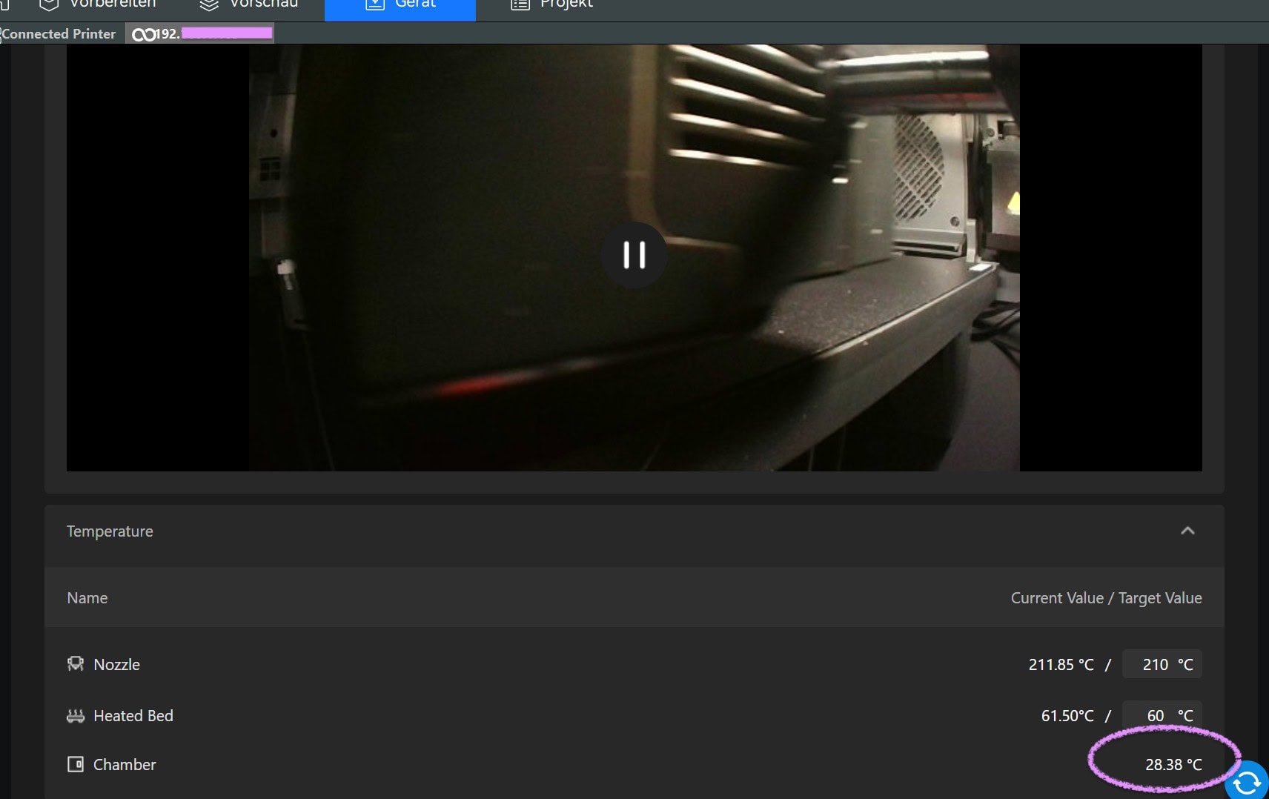
Task: Switch to the Projekt tab
Action: click(566, 4)
